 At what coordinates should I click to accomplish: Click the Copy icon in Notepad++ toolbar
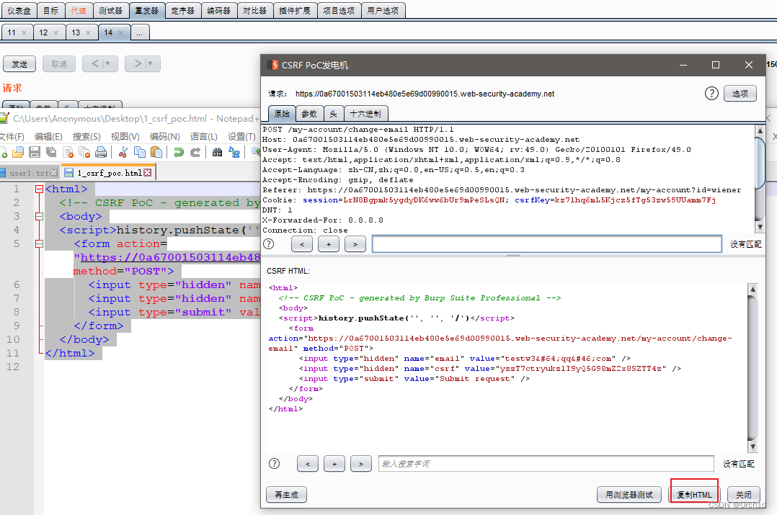141,152
